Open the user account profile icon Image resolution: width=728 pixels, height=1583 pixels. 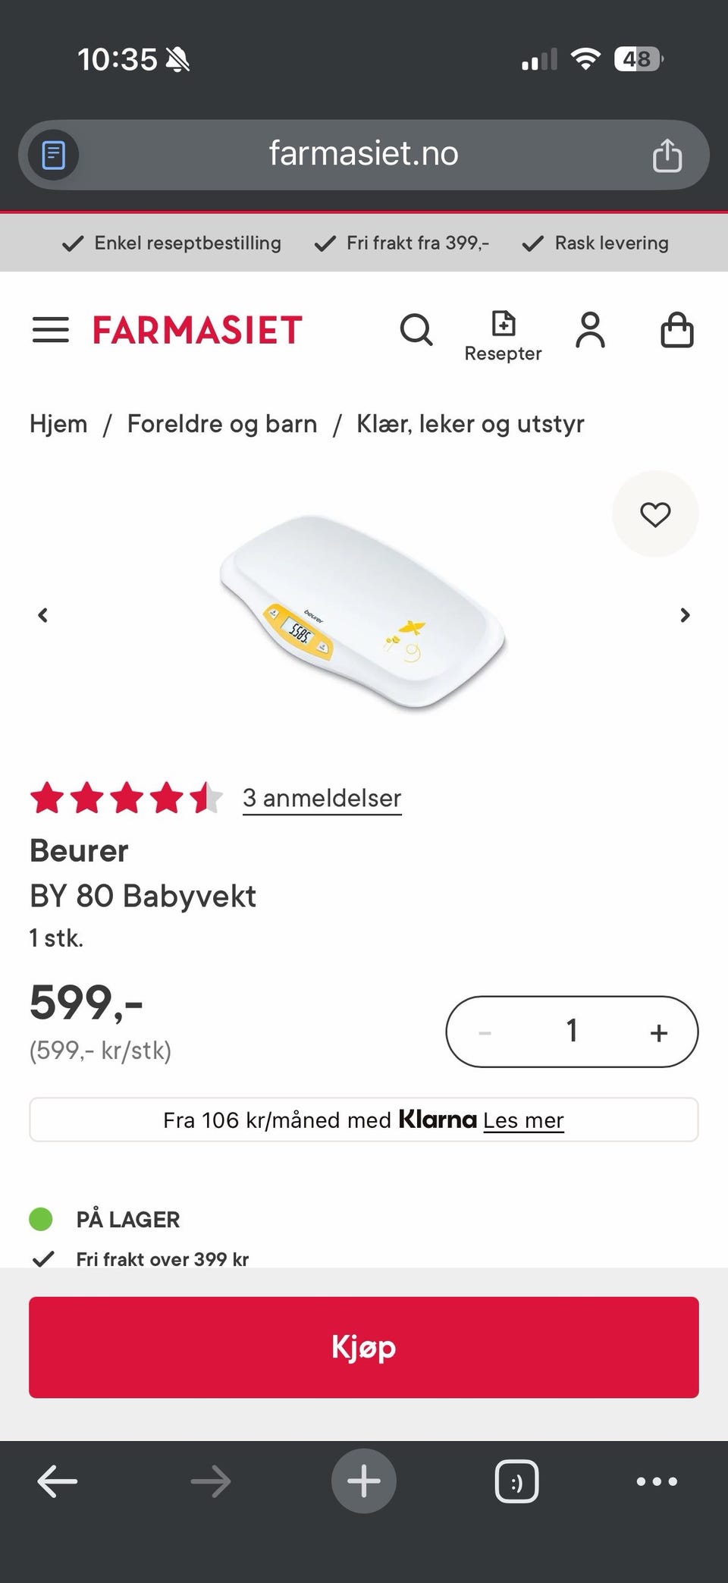click(x=590, y=330)
